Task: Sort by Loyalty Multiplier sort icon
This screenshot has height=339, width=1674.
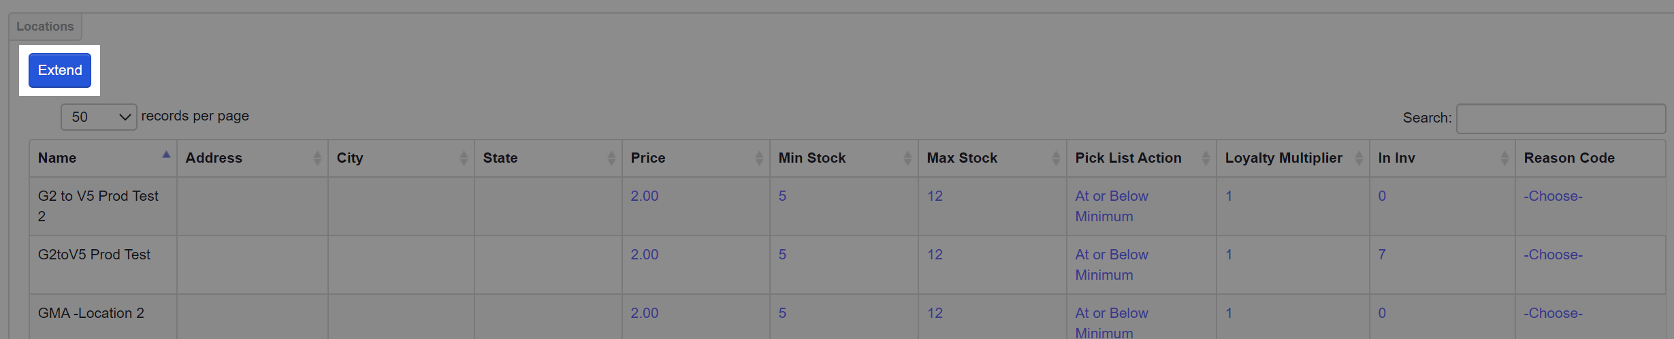Action: [x=1359, y=158]
